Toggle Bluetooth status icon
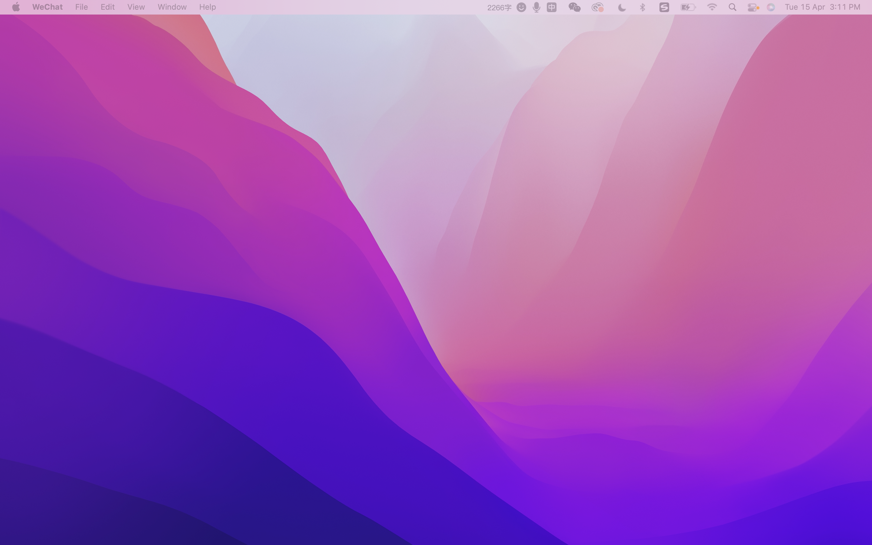The width and height of the screenshot is (872, 545). 642,7
